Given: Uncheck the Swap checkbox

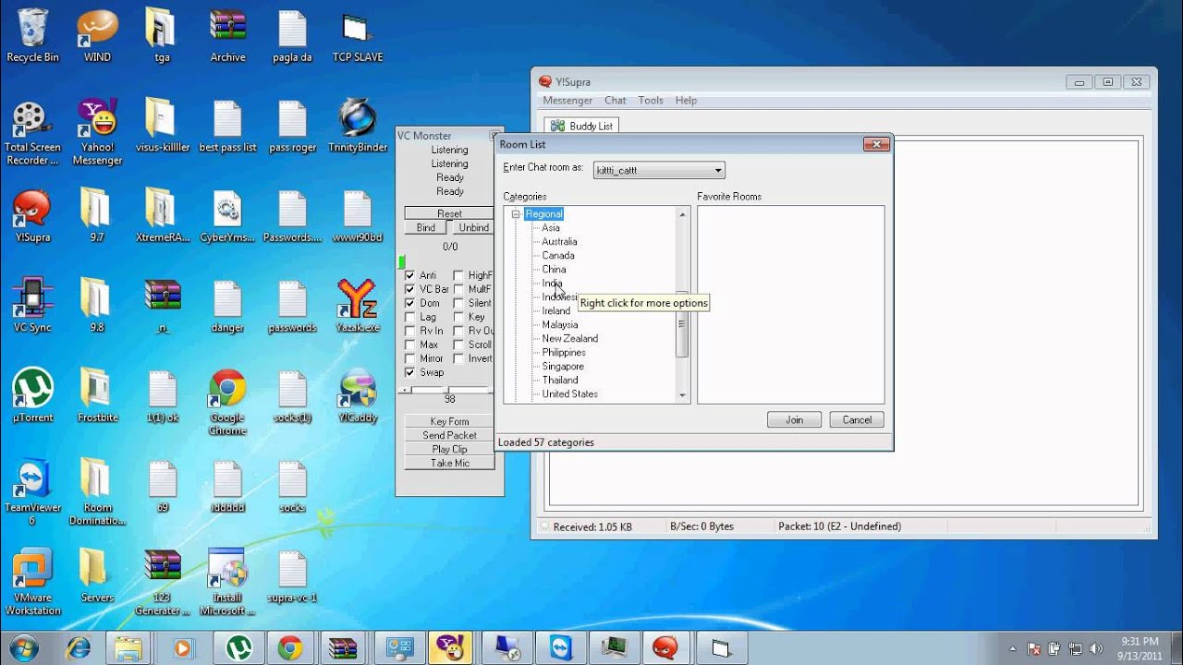Looking at the screenshot, I should (410, 372).
